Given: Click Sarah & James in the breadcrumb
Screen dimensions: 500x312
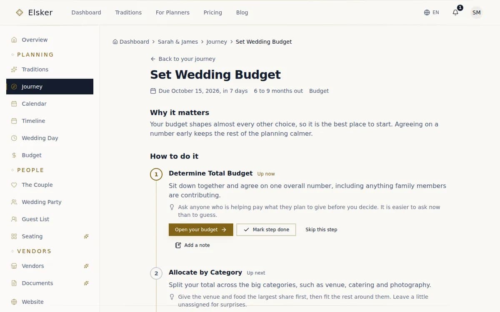Looking at the screenshot, I should pyautogui.click(x=178, y=42).
